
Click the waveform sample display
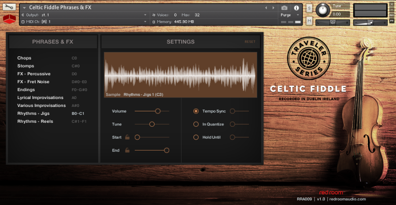181,75
